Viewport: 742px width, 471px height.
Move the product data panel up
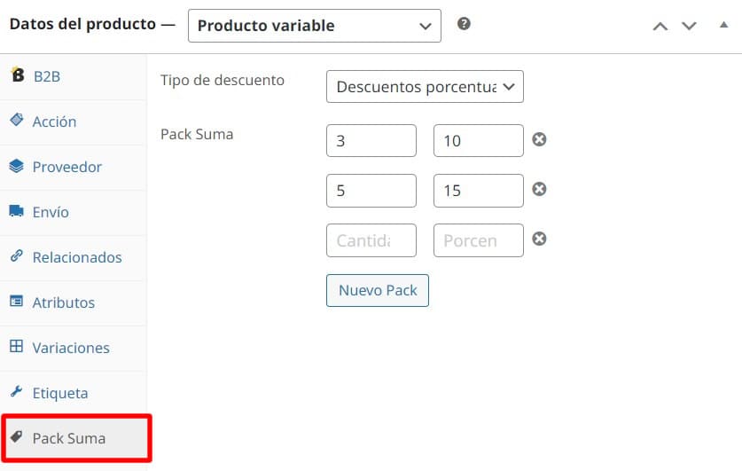(x=660, y=26)
